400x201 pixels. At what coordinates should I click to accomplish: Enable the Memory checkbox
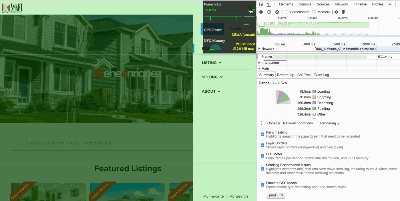pyautogui.click(x=314, y=12)
